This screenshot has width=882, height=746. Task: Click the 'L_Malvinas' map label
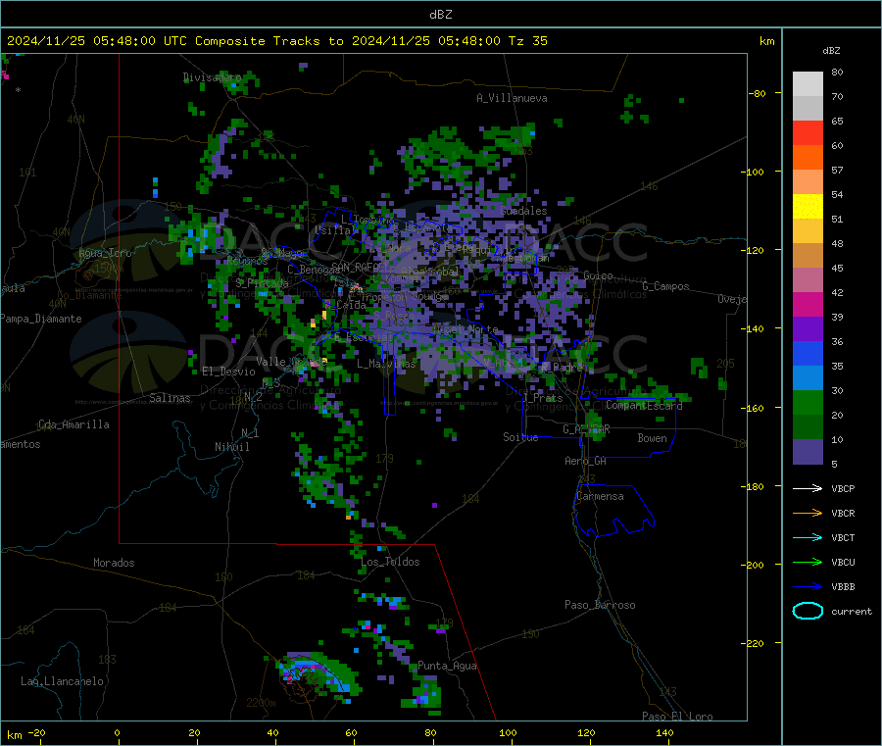coord(386,364)
